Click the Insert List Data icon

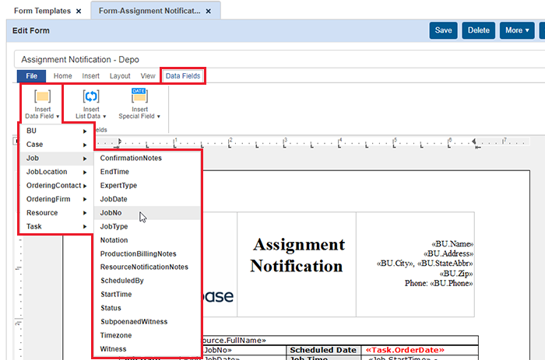tap(91, 97)
